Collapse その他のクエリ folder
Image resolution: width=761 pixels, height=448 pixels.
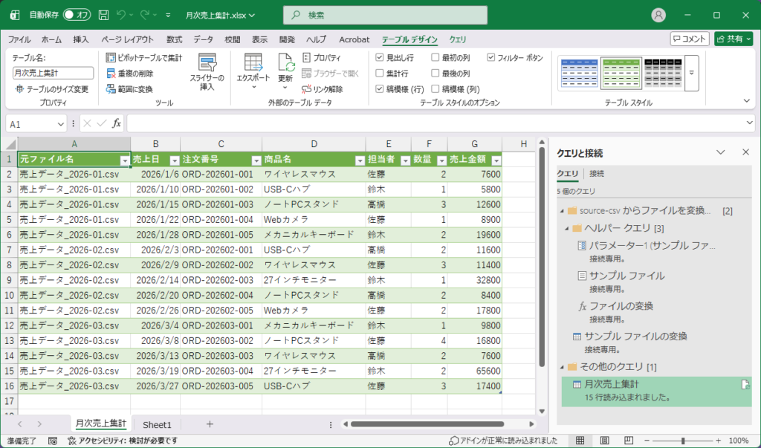tap(563, 367)
